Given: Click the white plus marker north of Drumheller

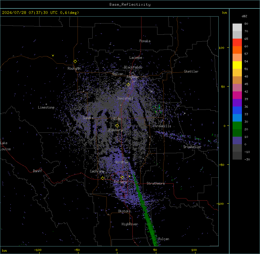Looking at the screenshot, I should click(x=185, y=113).
